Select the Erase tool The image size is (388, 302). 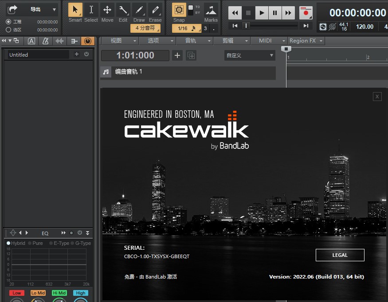[155, 10]
